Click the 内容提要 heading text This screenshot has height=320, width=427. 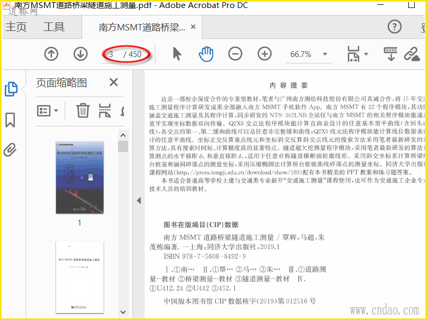pyautogui.click(x=288, y=85)
